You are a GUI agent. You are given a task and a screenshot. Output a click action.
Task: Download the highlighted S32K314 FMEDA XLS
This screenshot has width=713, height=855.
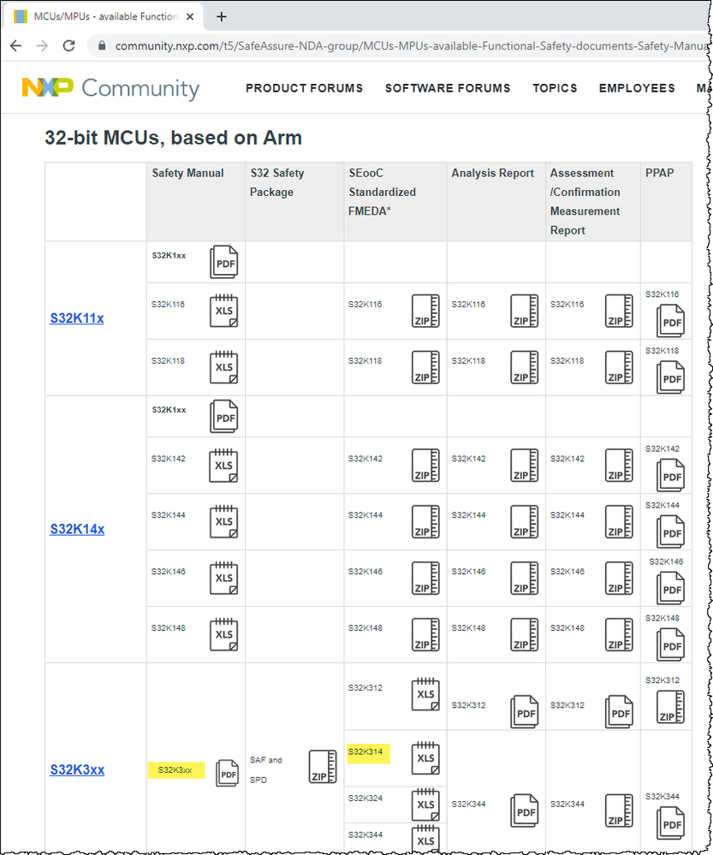point(425,758)
